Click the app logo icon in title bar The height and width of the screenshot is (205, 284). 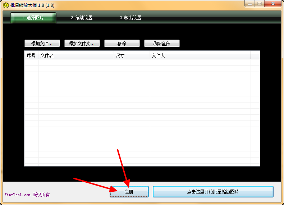(x=6, y=5)
